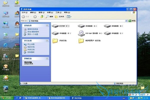Collapse the 其它位置 panel with its chevron
The width and height of the screenshot is (150, 100).
coord(47,40)
